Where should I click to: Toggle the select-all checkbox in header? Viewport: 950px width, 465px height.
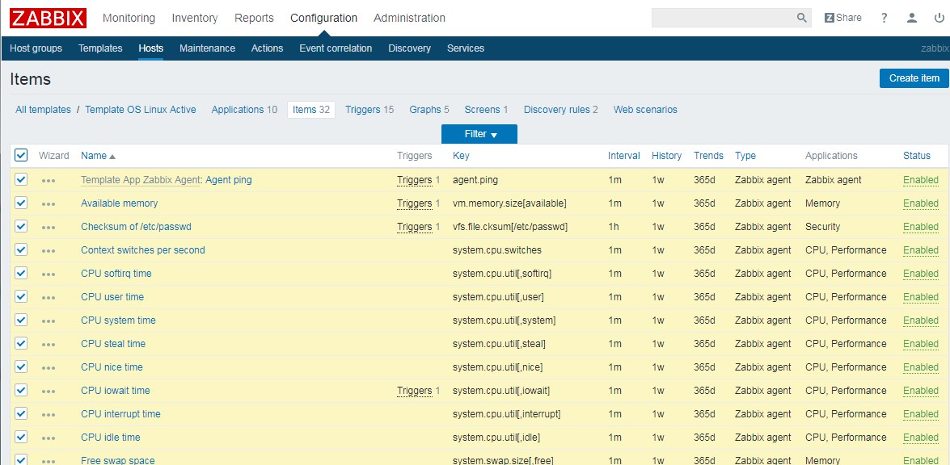click(x=21, y=156)
